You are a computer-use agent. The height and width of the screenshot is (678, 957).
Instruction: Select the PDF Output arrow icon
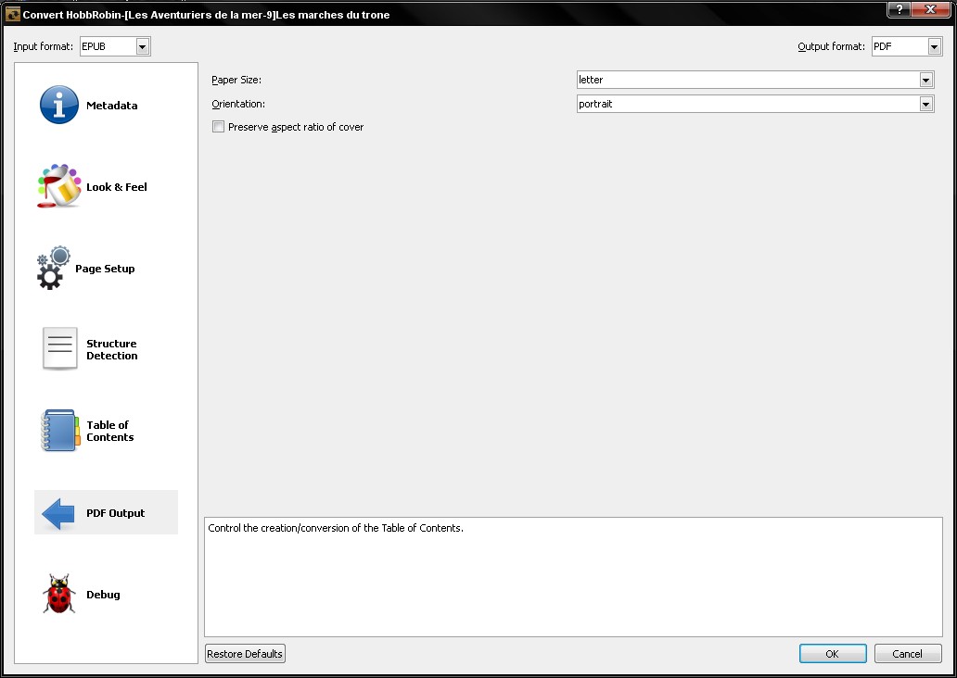tap(58, 513)
